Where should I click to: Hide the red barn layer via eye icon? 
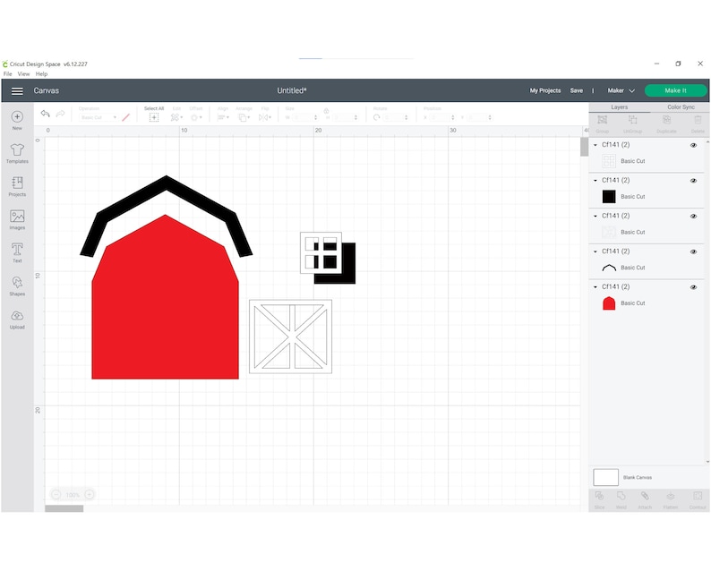693,287
